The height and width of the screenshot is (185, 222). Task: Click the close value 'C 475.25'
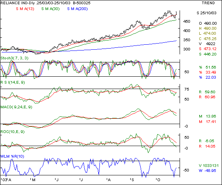(208, 39)
